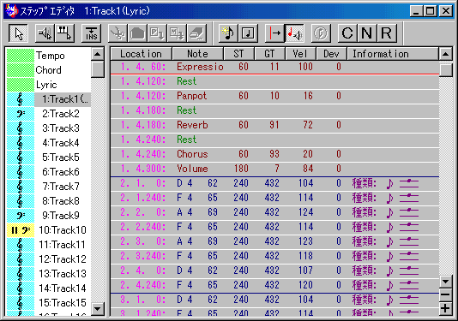Select the Panpot event row
The height and width of the screenshot is (321, 458).
(274, 96)
